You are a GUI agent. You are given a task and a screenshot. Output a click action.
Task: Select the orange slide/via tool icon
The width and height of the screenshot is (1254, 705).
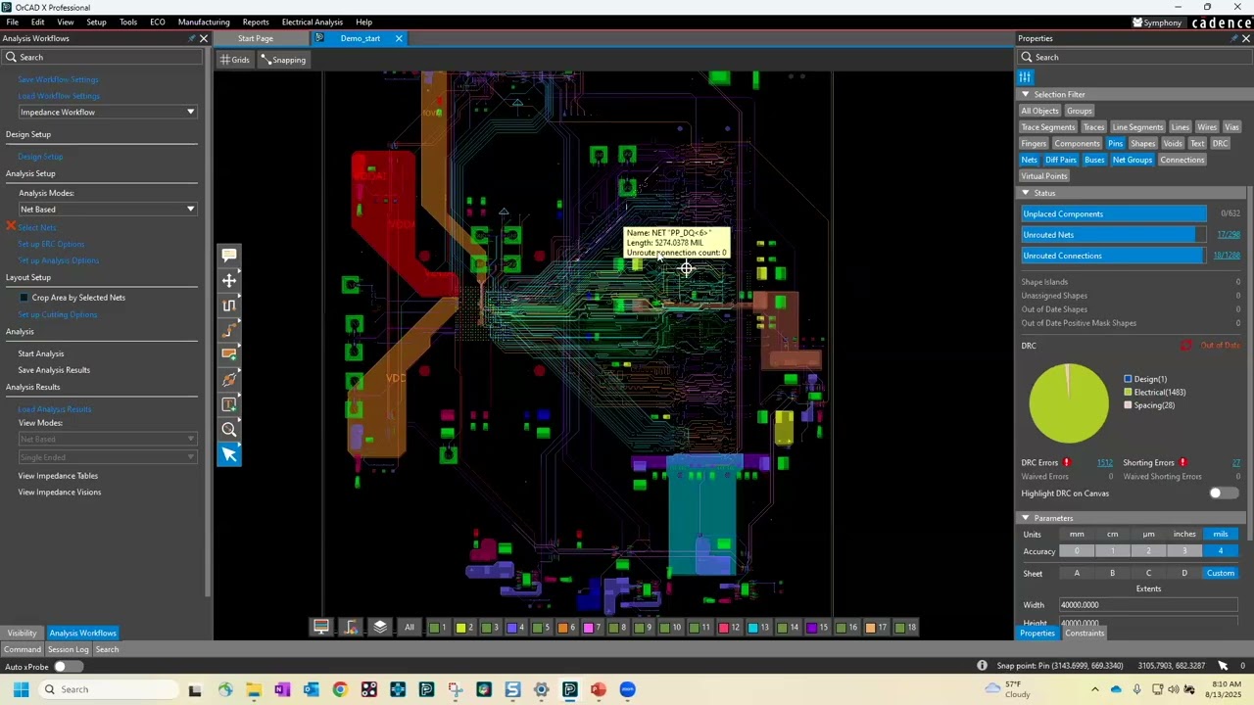coord(229,380)
